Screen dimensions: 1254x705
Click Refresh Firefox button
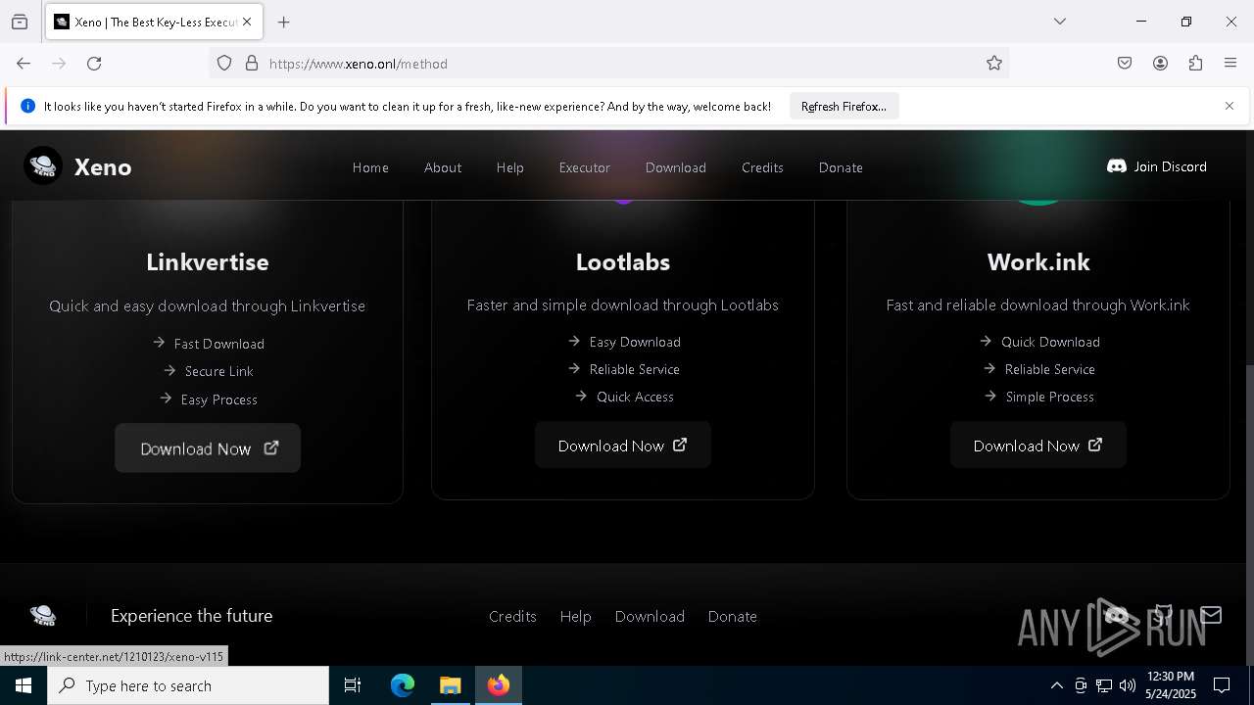pyautogui.click(x=844, y=106)
